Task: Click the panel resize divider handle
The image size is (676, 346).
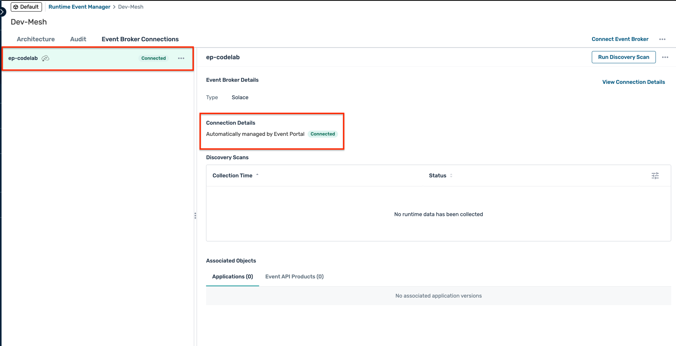Action: coord(195,216)
